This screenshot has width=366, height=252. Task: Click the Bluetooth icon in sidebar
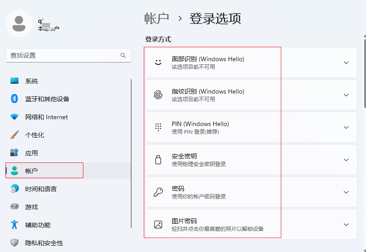pyautogui.click(x=14, y=99)
